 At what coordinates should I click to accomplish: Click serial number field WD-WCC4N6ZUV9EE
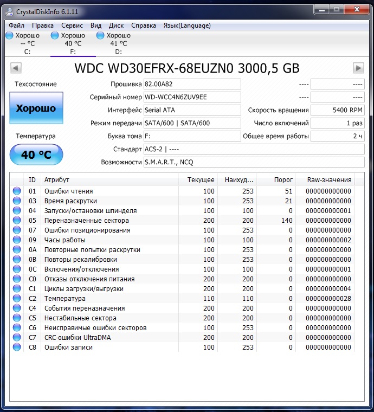[192, 97]
